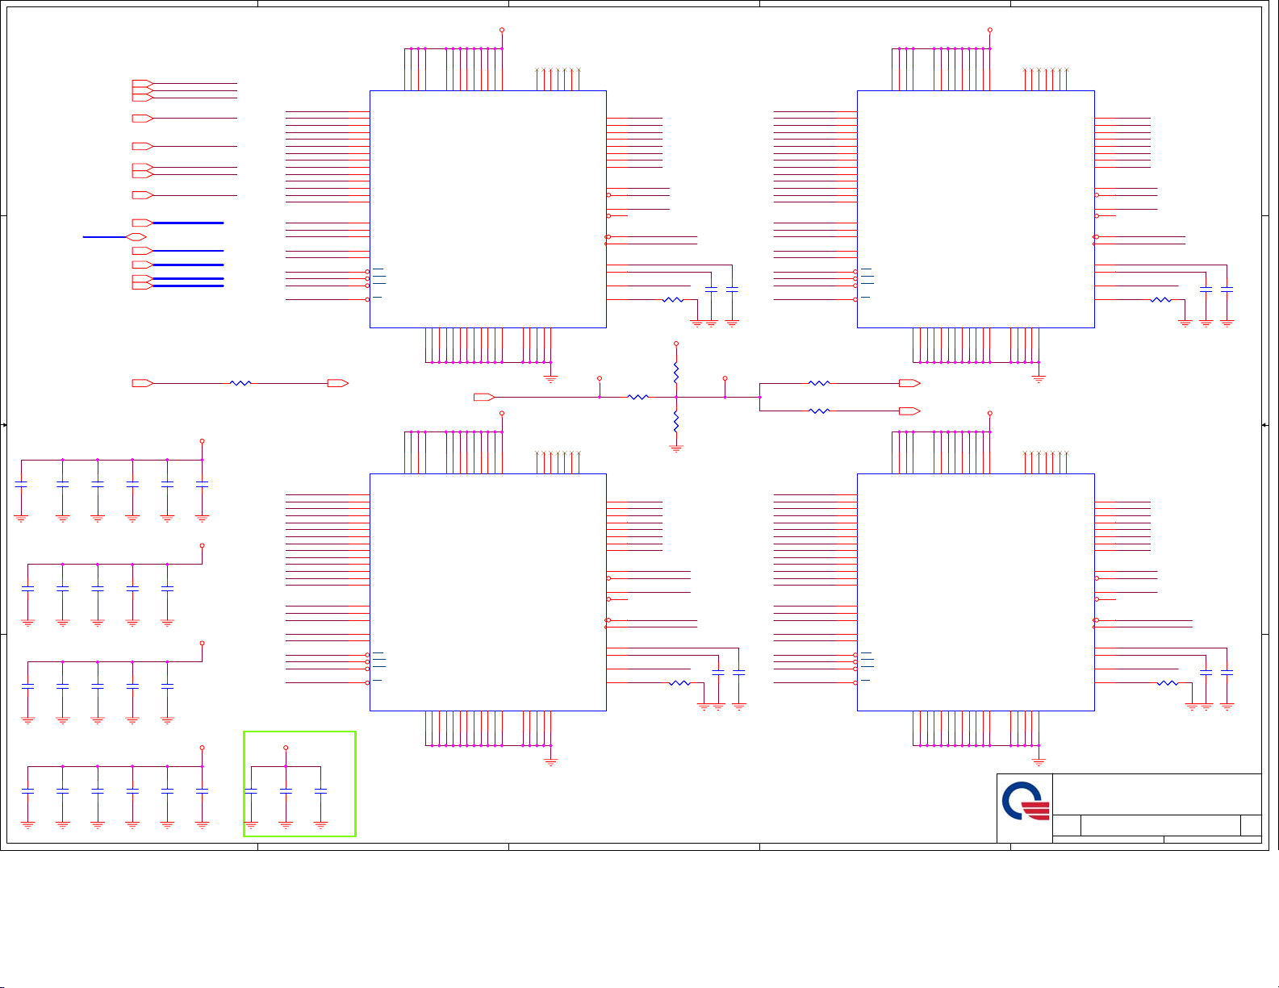Click the input port before the left resistor
The image size is (1279, 988).
point(143,383)
